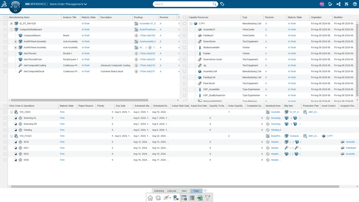Tick the WO_C5D3 row checkbox
The width and height of the screenshot is (359, 202).
5,112
